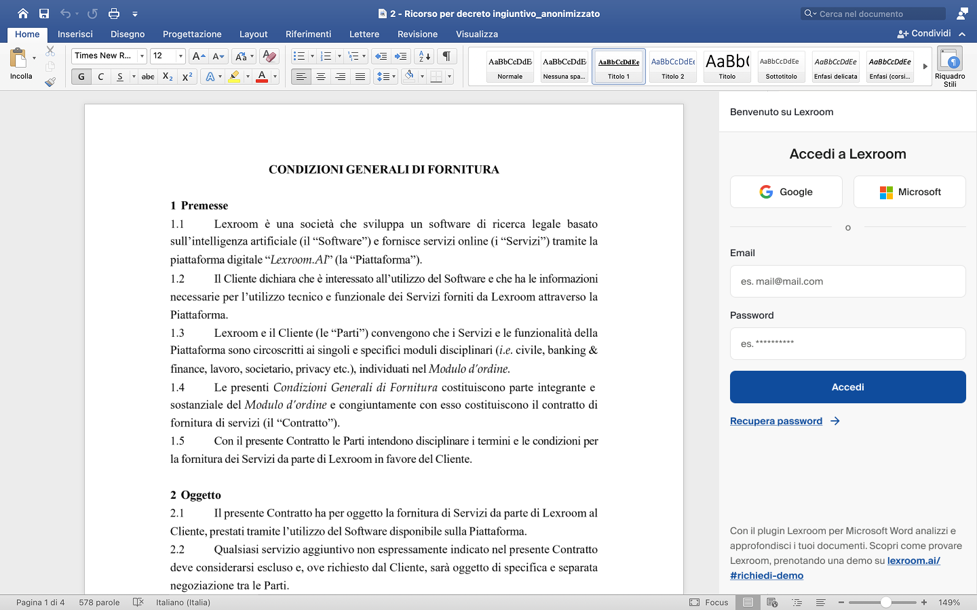Sign in with Google button
The height and width of the screenshot is (610, 977).
[786, 192]
